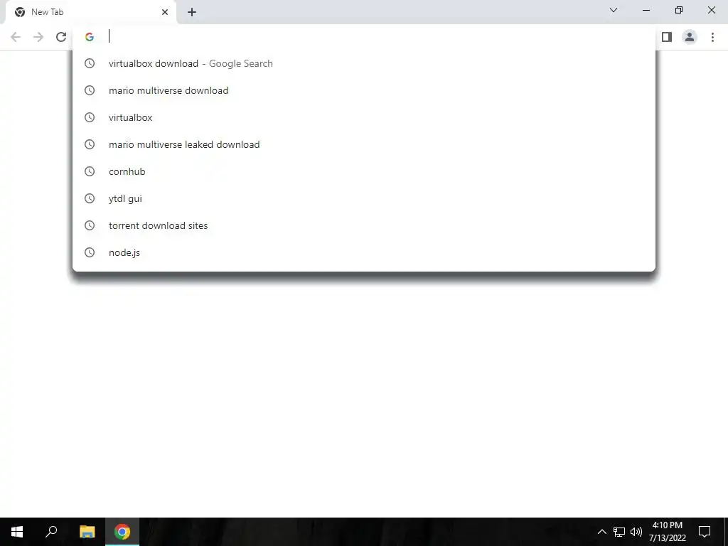Open Windows taskbar search
The height and width of the screenshot is (546, 728).
51,532
